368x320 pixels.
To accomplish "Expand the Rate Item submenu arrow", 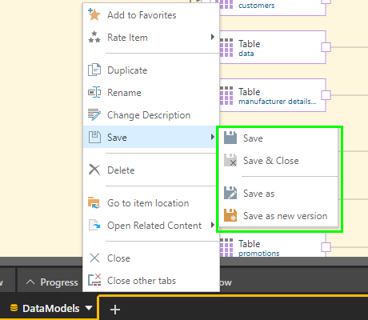I will pyautogui.click(x=213, y=37).
